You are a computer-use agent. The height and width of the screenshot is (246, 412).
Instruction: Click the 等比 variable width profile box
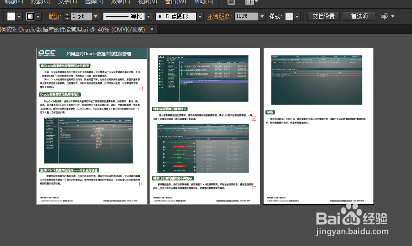[x=124, y=16]
